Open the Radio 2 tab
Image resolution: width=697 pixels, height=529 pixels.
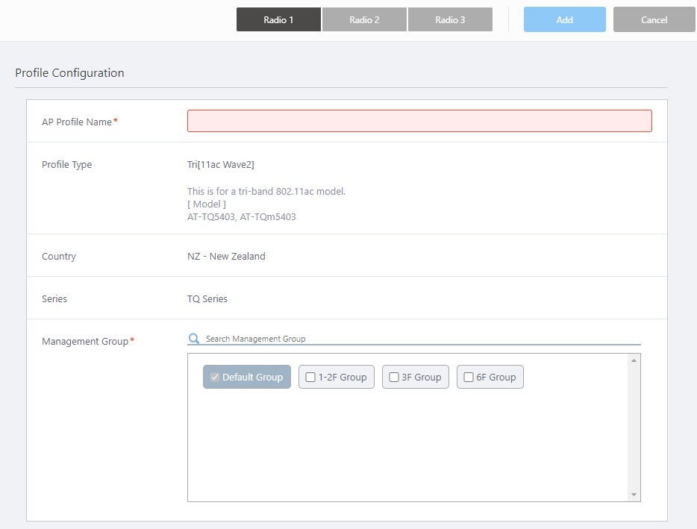coord(364,20)
